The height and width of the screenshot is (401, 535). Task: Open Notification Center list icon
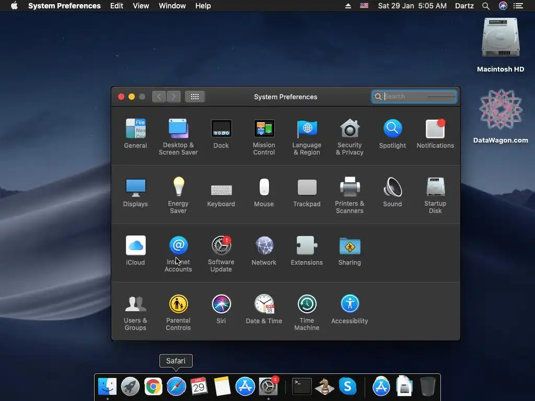[x=518, y=6]
